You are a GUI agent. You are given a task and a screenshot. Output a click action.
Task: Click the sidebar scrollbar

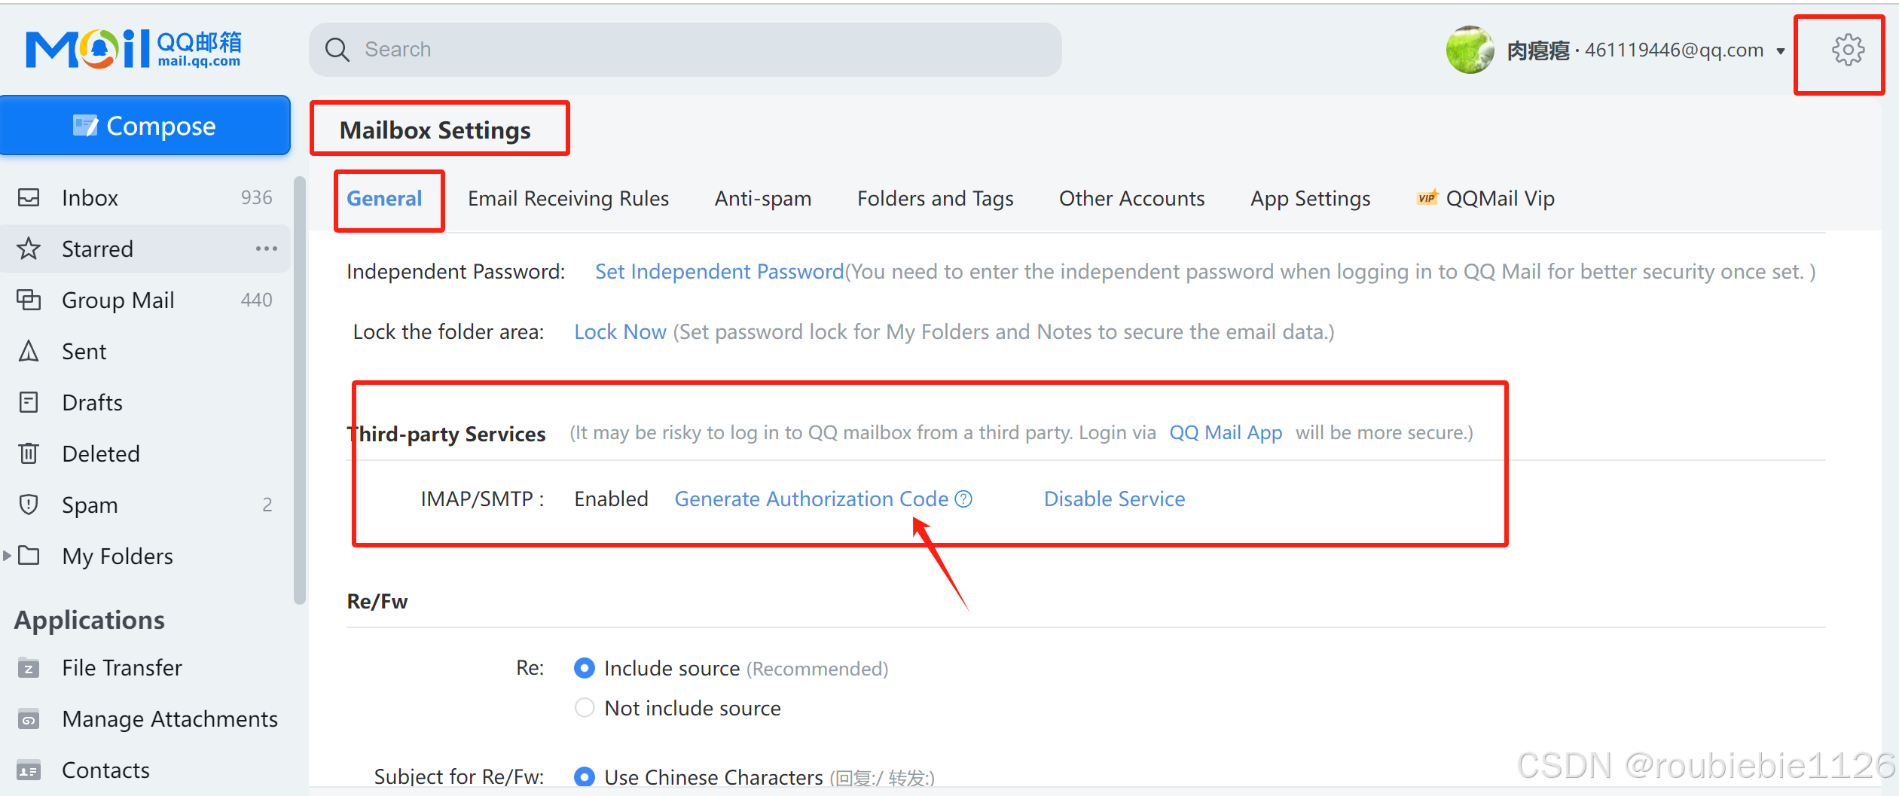pyautogui.click(x=300, y=392)
